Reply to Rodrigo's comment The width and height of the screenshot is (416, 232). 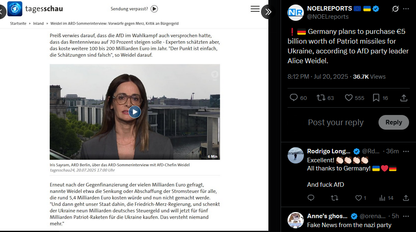[311, 198]
